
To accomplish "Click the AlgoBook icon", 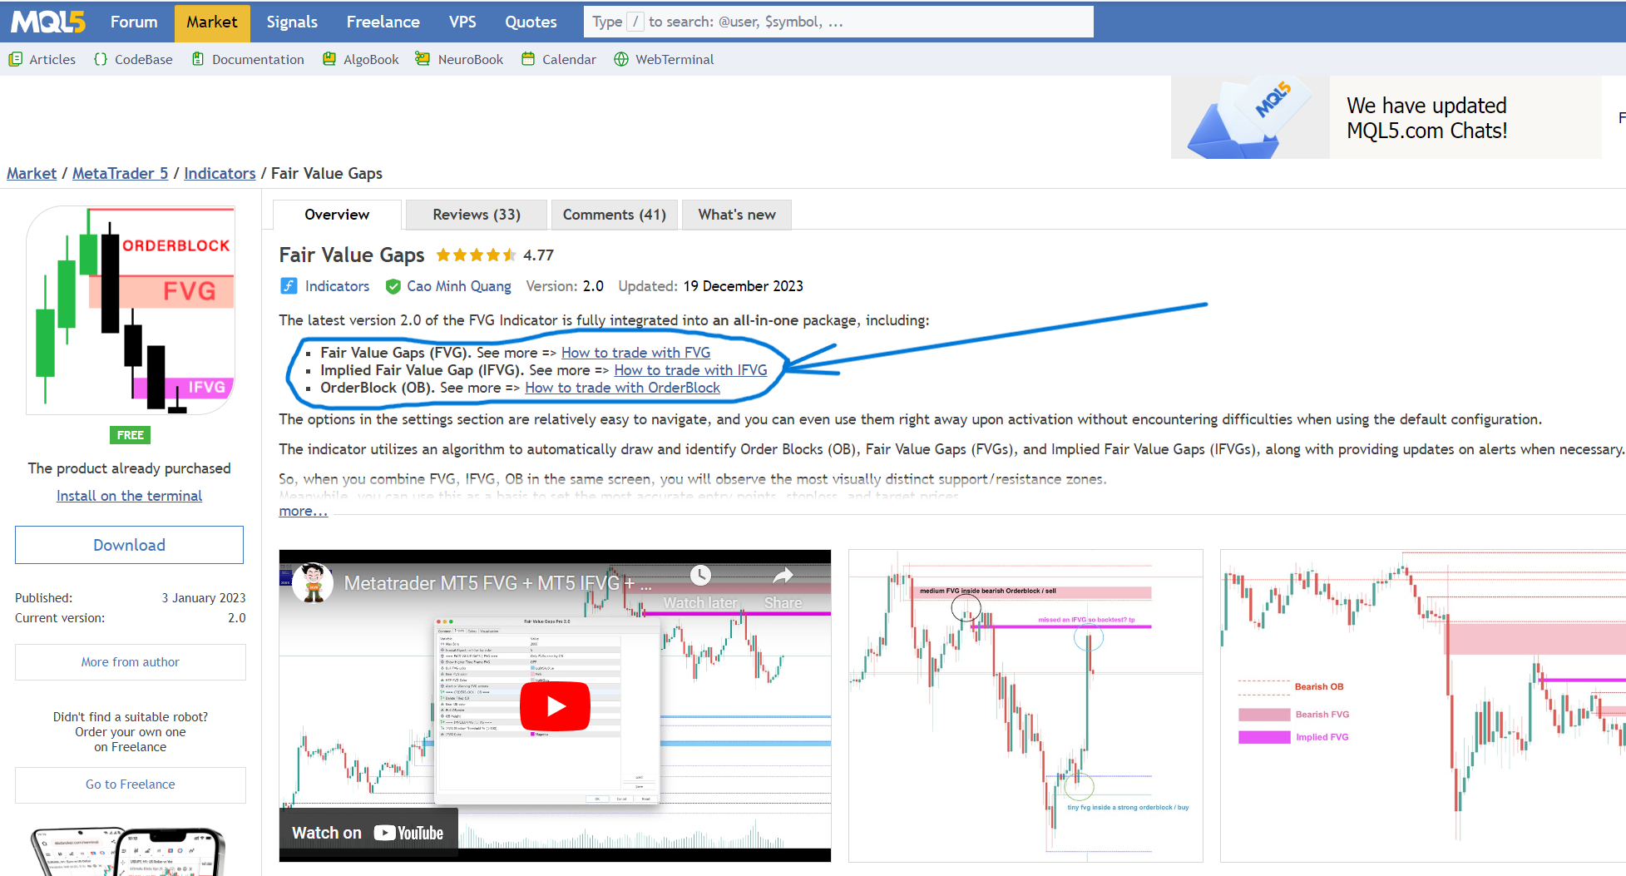I will pyautogui.click(x=329, y=59).
